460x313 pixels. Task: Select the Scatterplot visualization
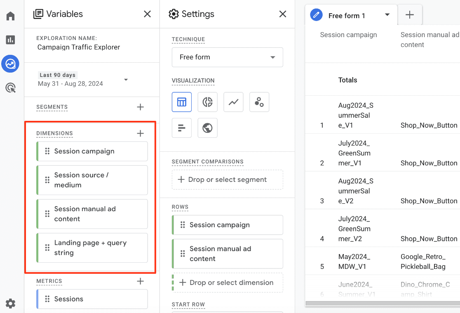click(x=259, y=102)
